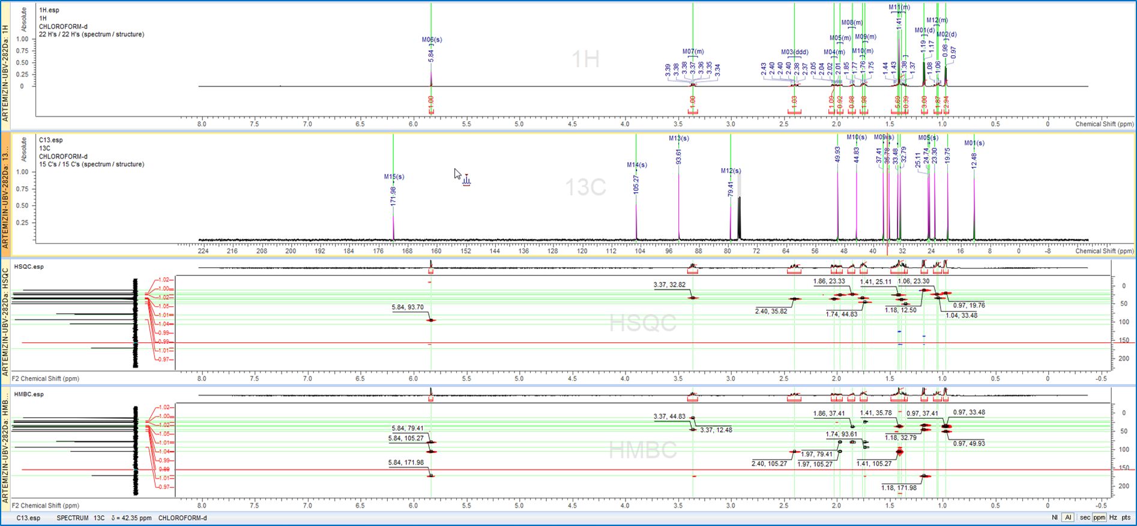
Task: Select HSQC cross-peak label 1.04, 33.48
Action: coord(962,315)
